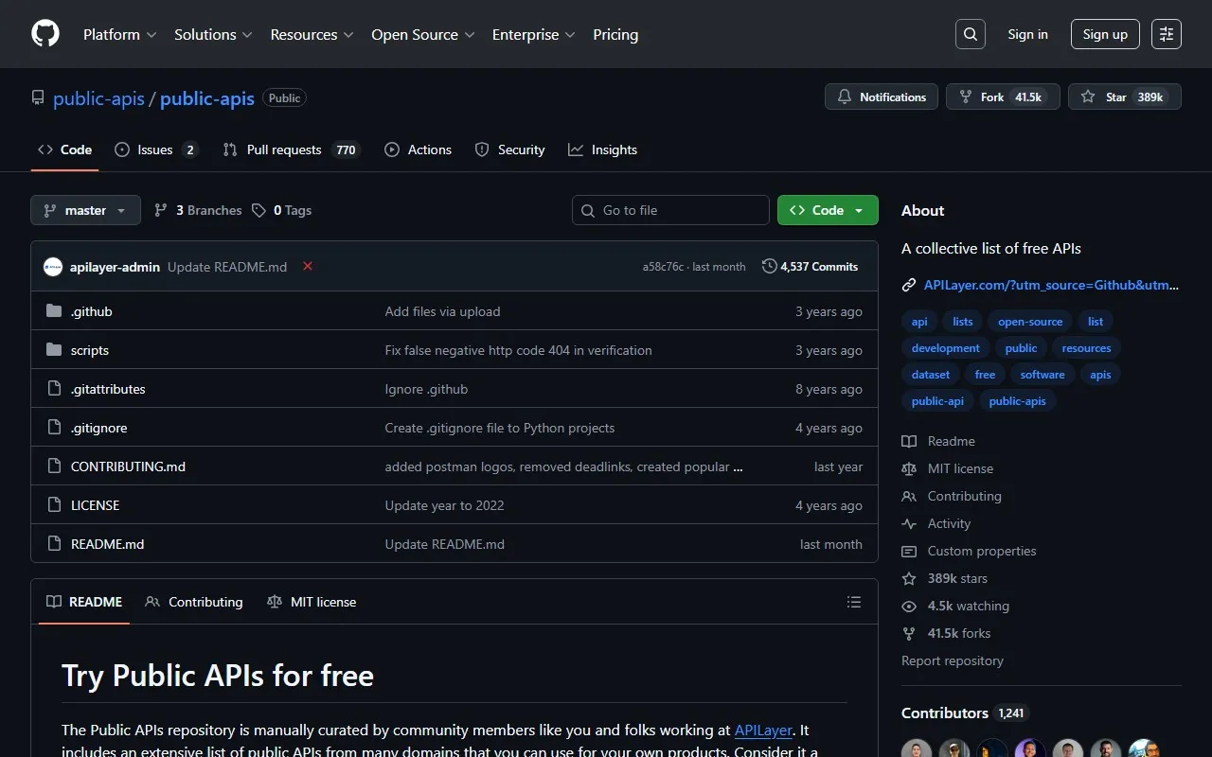The image size is (1212, 757).
Task: Fork the repository
Action: click(x=1002, y=96)
